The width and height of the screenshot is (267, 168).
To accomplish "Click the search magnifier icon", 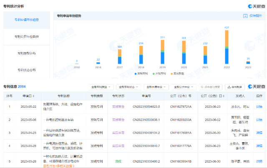I will [202, 87].
